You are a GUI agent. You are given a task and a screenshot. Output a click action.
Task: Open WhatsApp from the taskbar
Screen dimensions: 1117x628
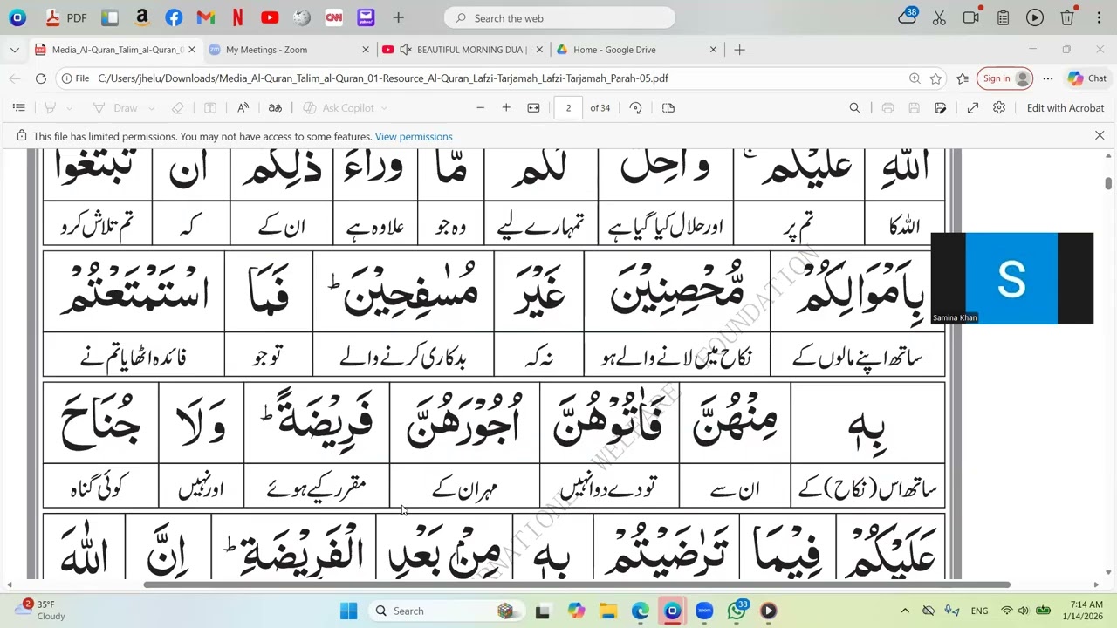[737, 611]
